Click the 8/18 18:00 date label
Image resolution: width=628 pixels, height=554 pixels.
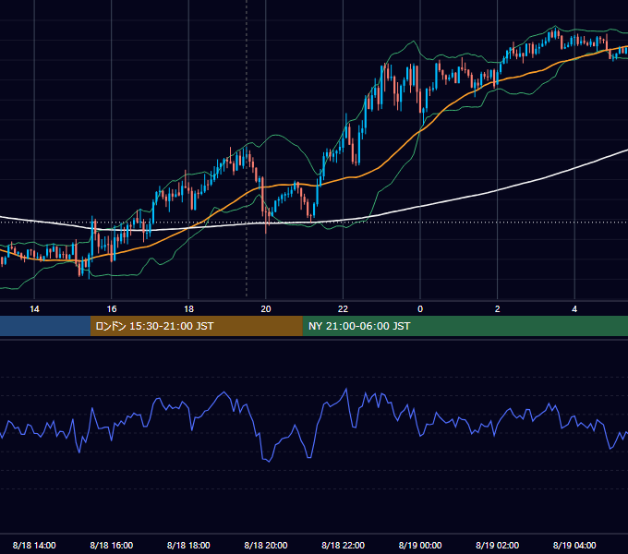click(x=188, y=545)
